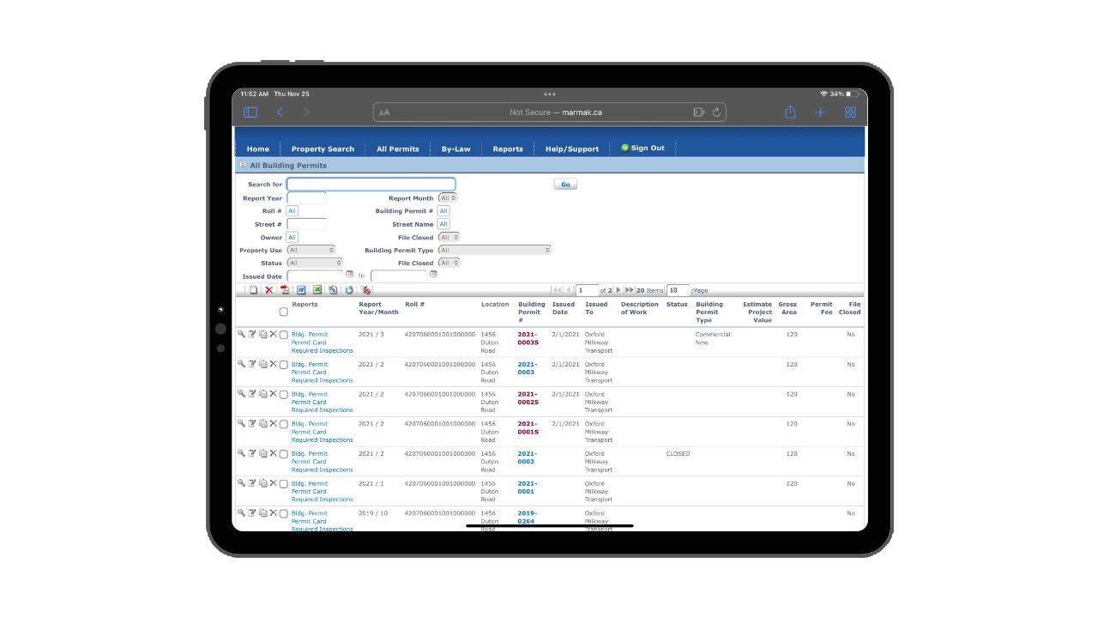
Task: Go to the first page of results
Action: pyautogui.click(x=557, y=290)
